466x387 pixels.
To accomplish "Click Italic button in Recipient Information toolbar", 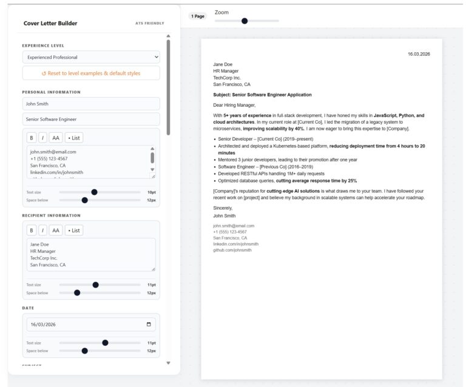I will (x=42, y=231).
